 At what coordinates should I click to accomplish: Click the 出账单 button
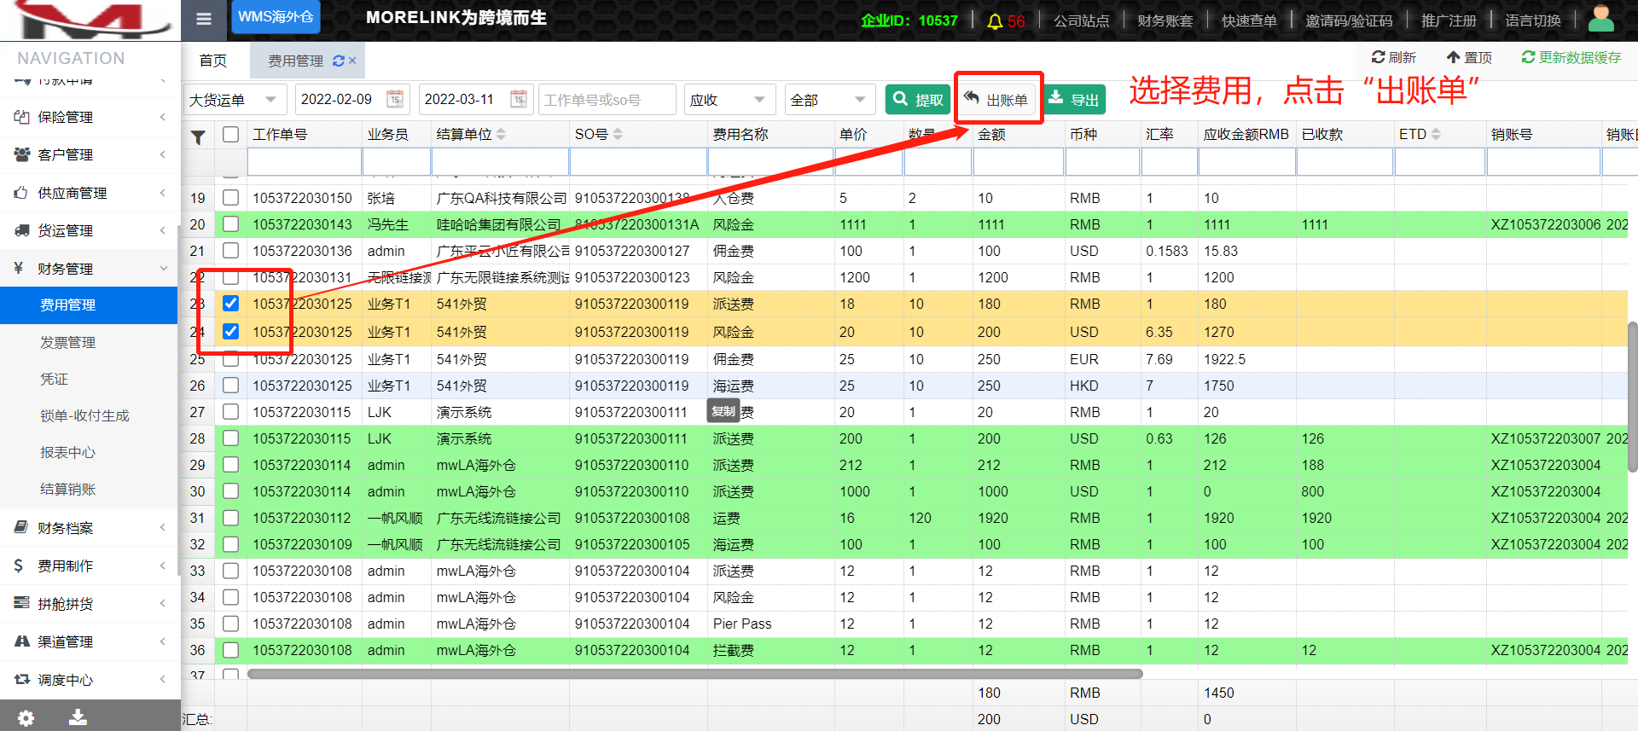[x=996, y=100]
